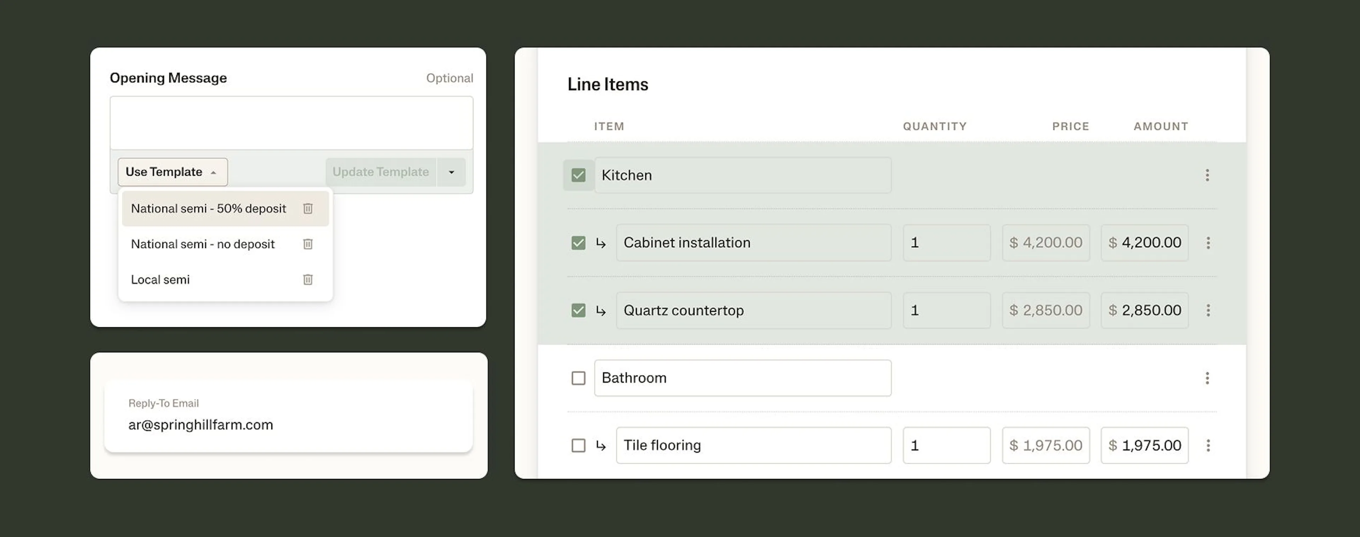Click the sub-item arrow beside Tile flooring
Screen dimensions: 1360x537
[x=601, y=446]
